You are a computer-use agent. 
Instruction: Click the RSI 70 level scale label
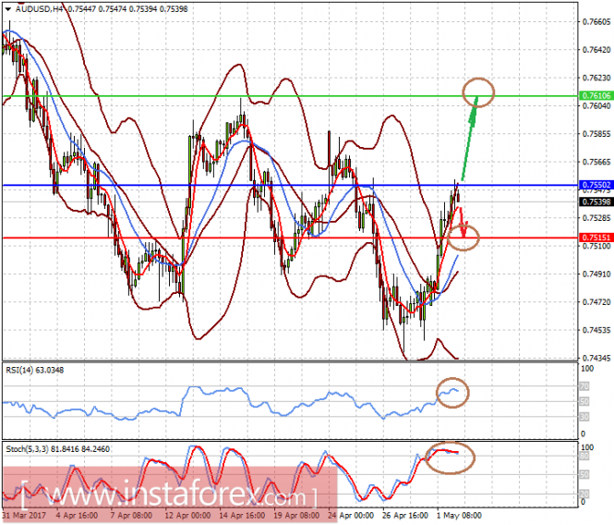tap(584, 386)
